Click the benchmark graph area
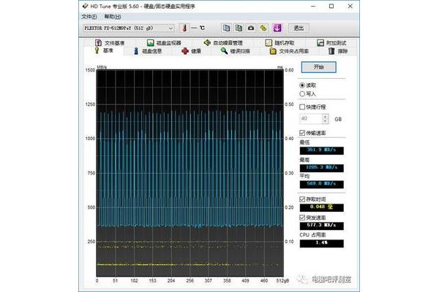The image size is (439, 292). (190, 173)
